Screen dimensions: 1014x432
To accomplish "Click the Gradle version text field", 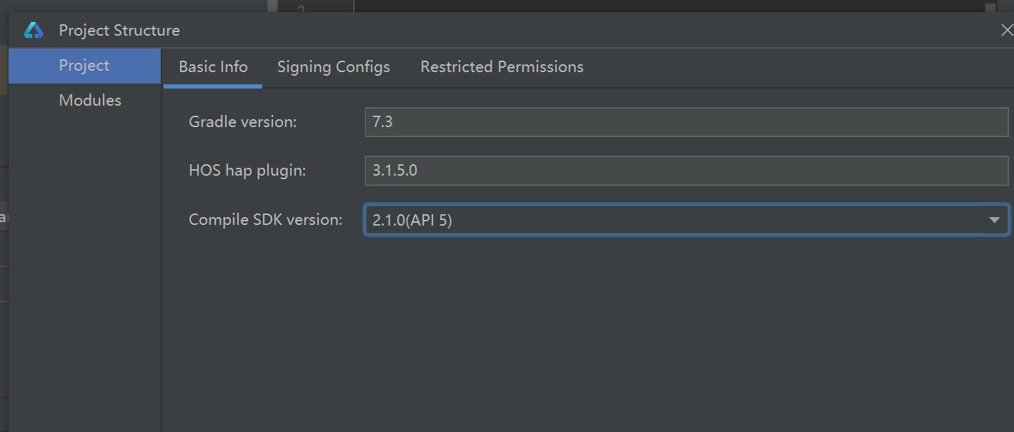I will (x=686, y=122).
